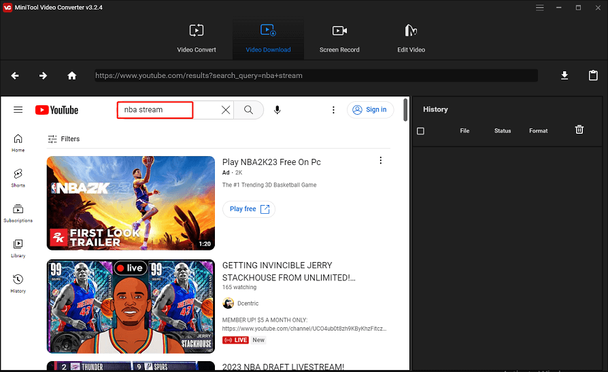Click the Format column header
Image resolution: width=608 pixels, height=372 pixels.
pos(538,131)
